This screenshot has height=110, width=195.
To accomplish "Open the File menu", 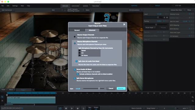I will [x=2, y=6].
